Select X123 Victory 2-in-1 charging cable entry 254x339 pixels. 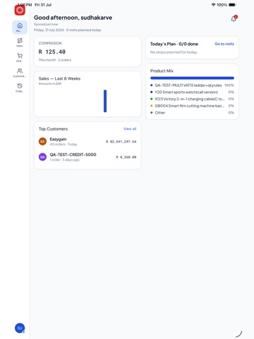click(x=192, y=99)
